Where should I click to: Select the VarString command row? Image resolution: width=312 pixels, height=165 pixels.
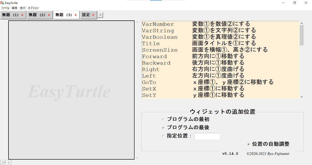[220, 31]
